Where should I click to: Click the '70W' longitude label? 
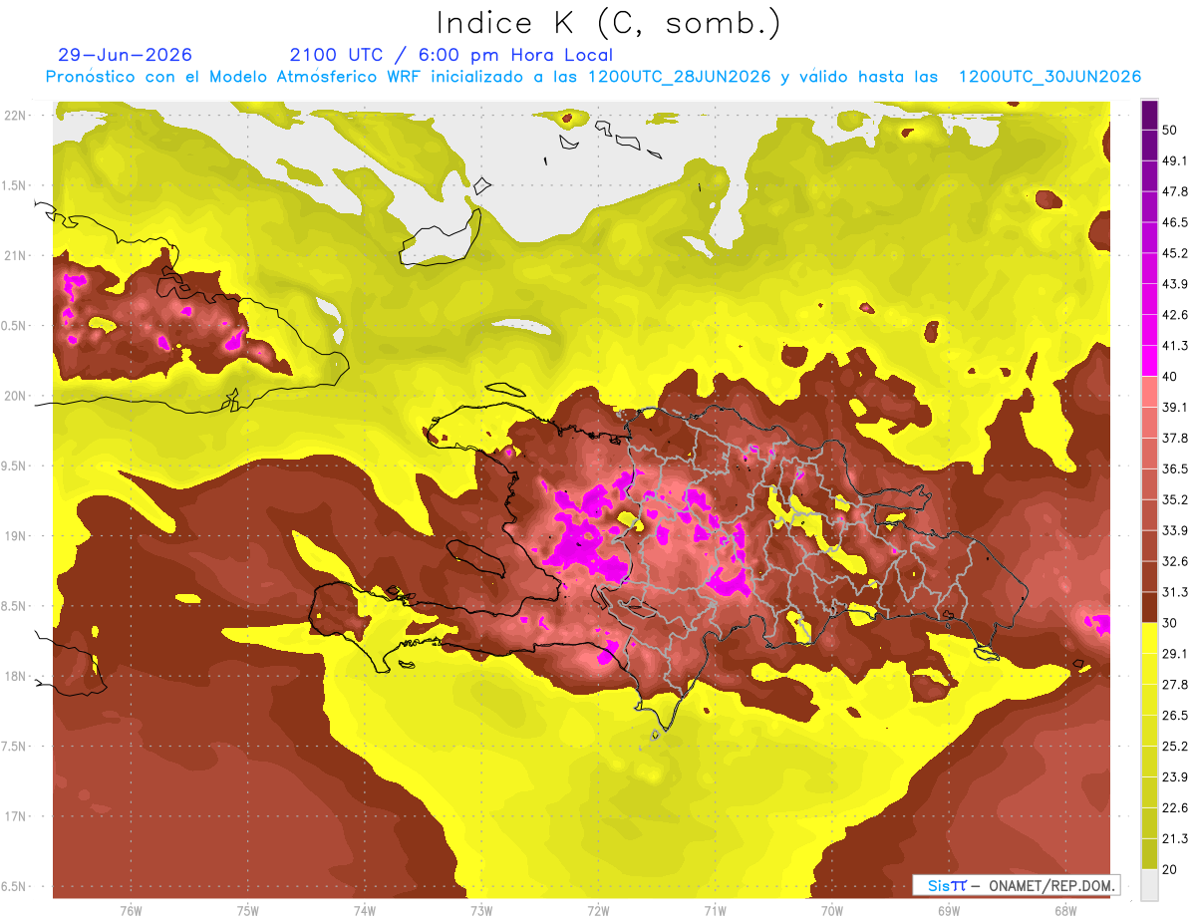[x=832, y=910]
